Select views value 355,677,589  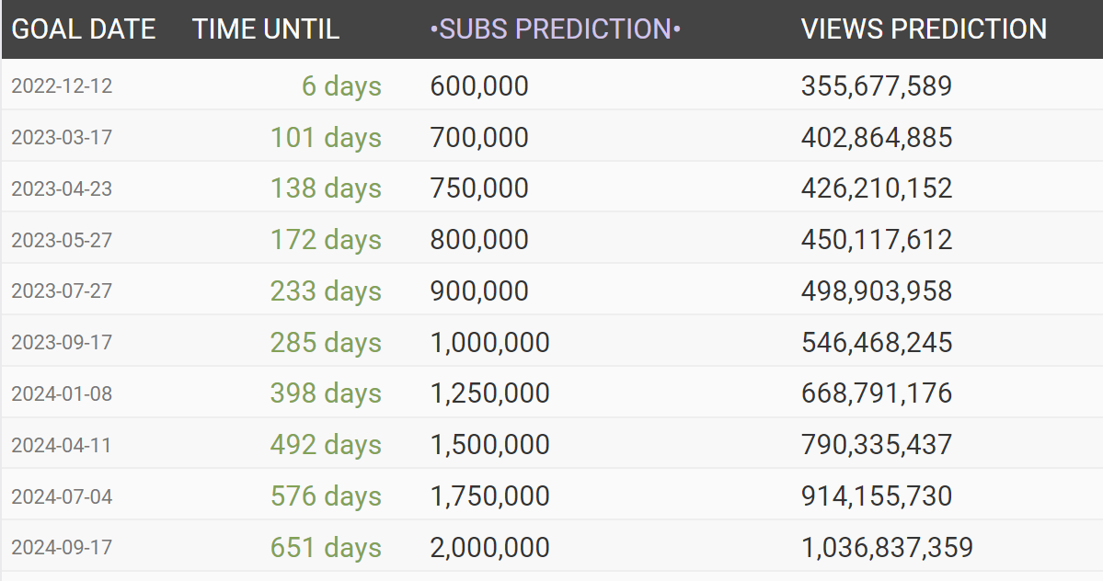pyautogui.click(x=877, y=85)
